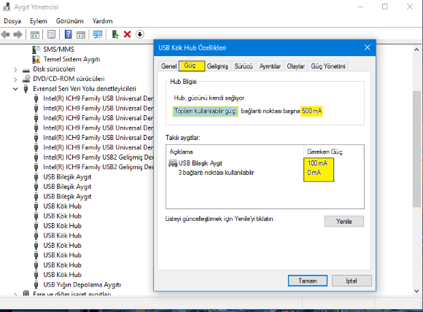Click the Properties sheet toolbar icon
Image resolution: width=423 pixels, height=312 pixels.
click(x=51, y=34)
